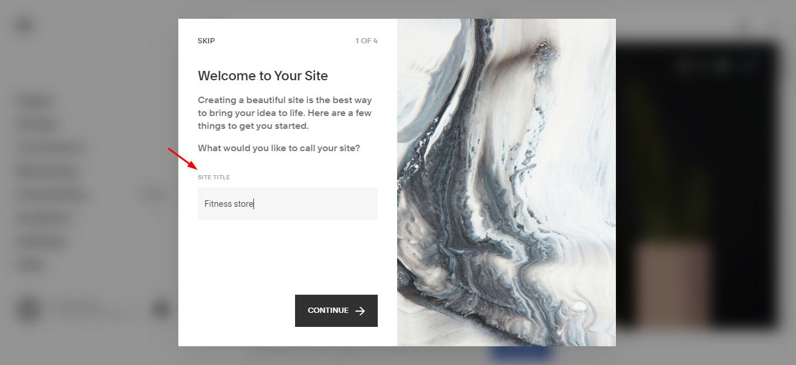
Task: Focus the Site Title text field
Action: coord(287,204)
